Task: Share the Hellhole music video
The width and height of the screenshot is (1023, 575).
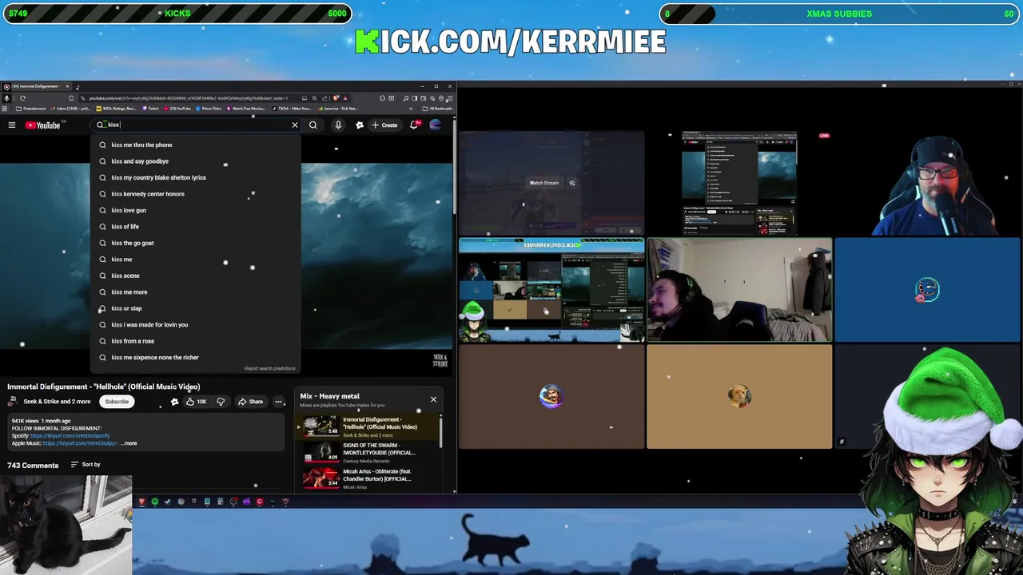Action: (250, 402)
